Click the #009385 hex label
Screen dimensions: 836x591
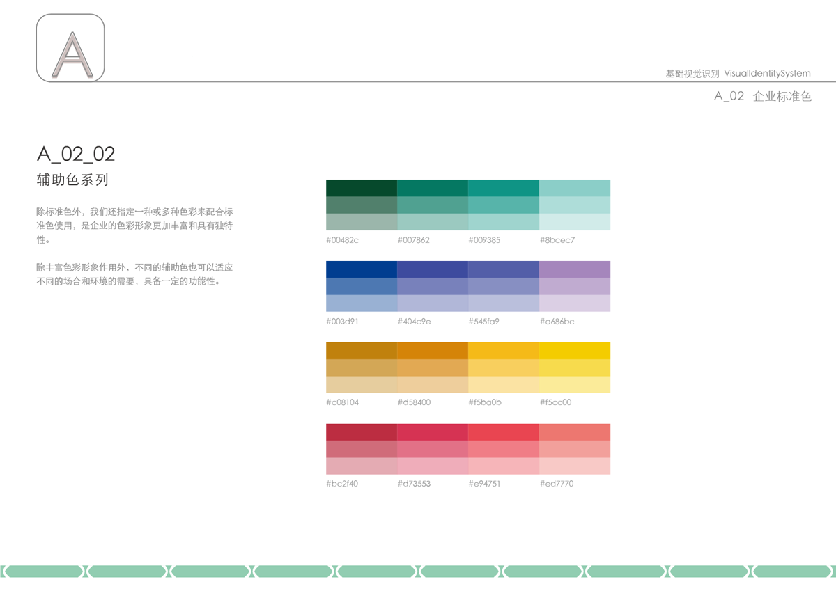point(484,240)
